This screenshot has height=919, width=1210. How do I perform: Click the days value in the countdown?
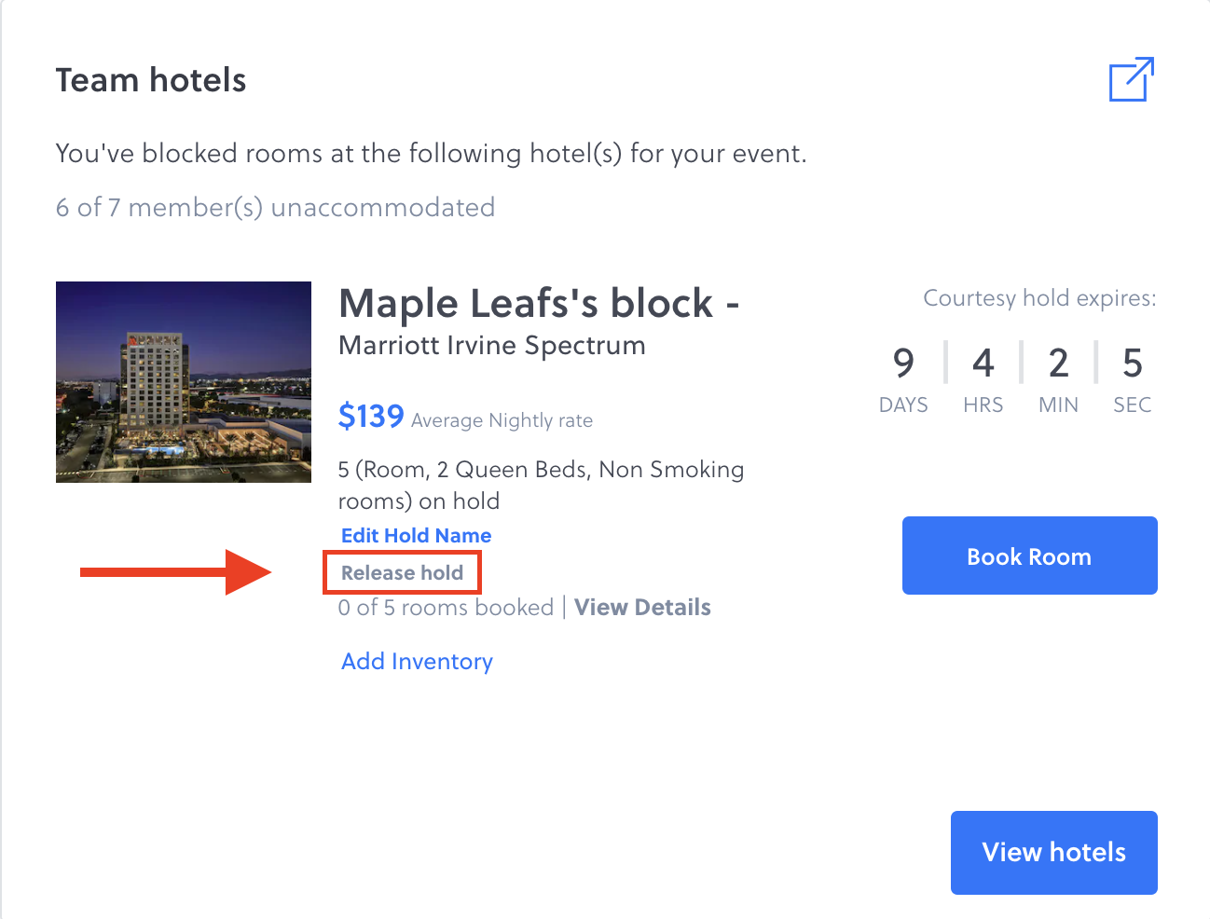(x=903, y=363)
